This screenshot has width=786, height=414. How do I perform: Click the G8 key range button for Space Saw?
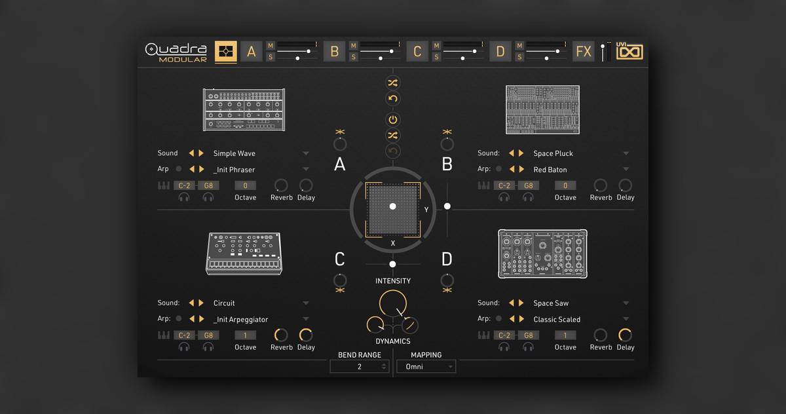(529, 335)
